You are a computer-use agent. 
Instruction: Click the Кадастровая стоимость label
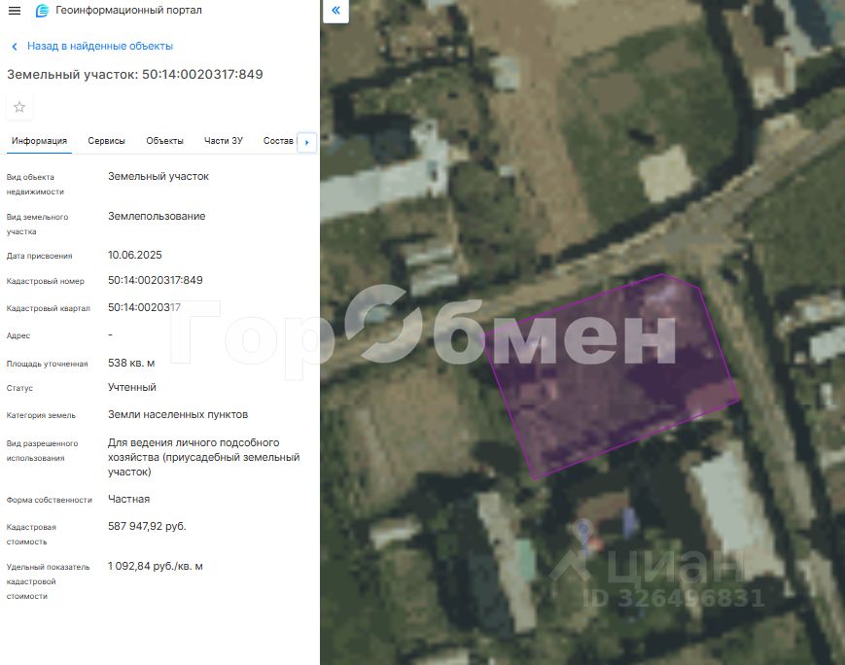point(31,534)
